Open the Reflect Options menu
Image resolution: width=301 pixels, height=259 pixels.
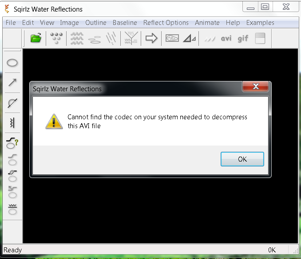click(x=166, y=23)
